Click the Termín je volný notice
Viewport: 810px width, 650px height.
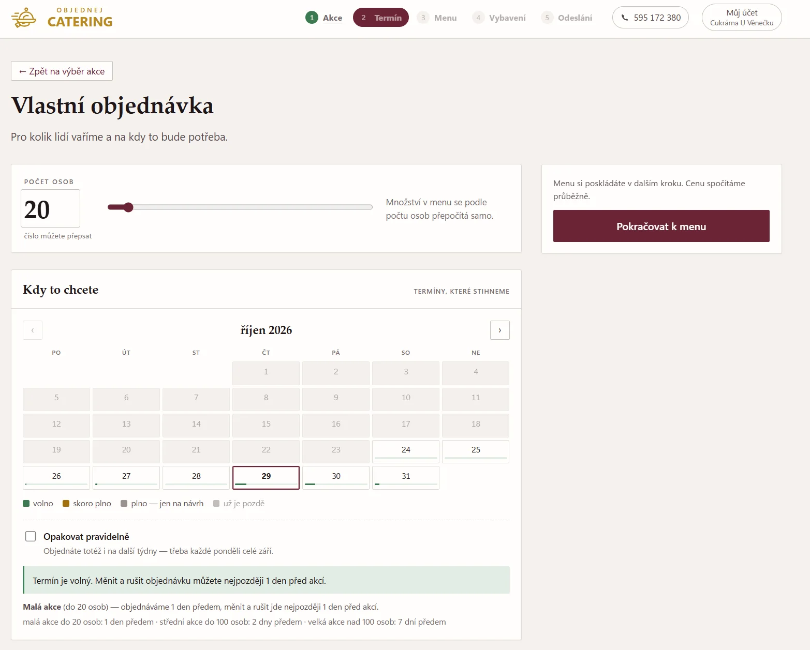click(266, 580)
